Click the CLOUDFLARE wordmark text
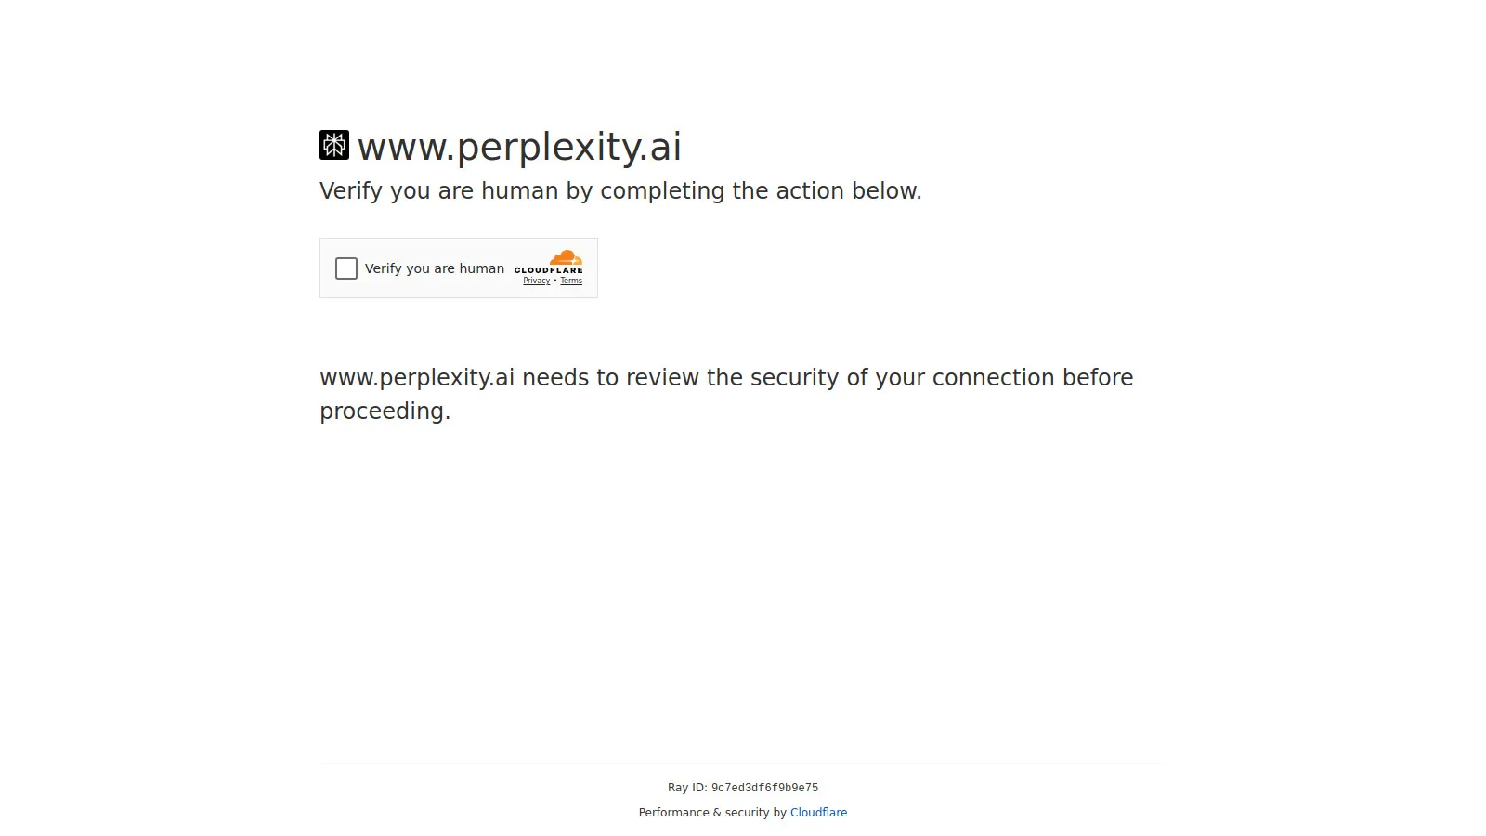1486x836 pixels. pyautogui.click(x=550, y=270)
